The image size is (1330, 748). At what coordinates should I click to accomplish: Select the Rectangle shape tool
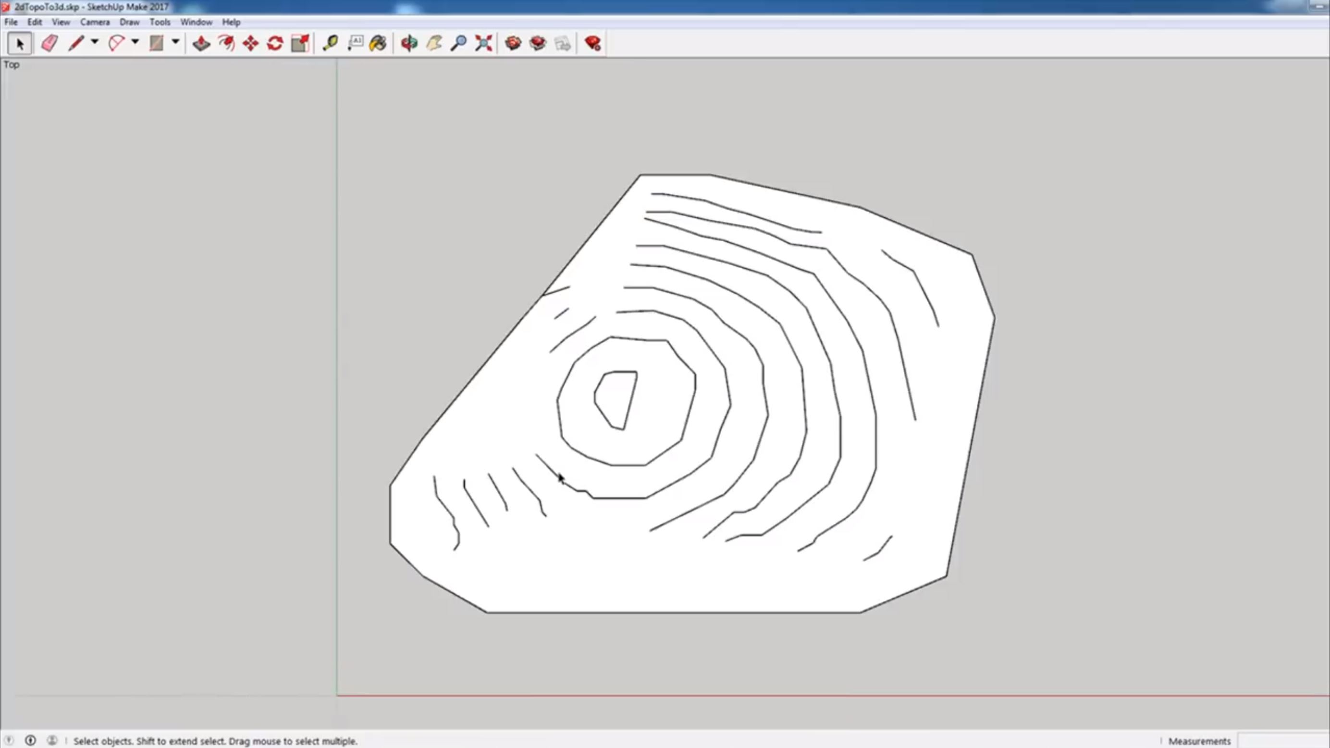point(157,43)
